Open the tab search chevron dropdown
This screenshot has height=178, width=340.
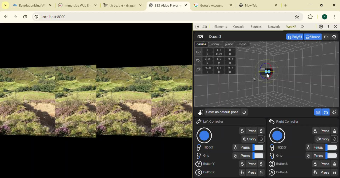point(5,5)
